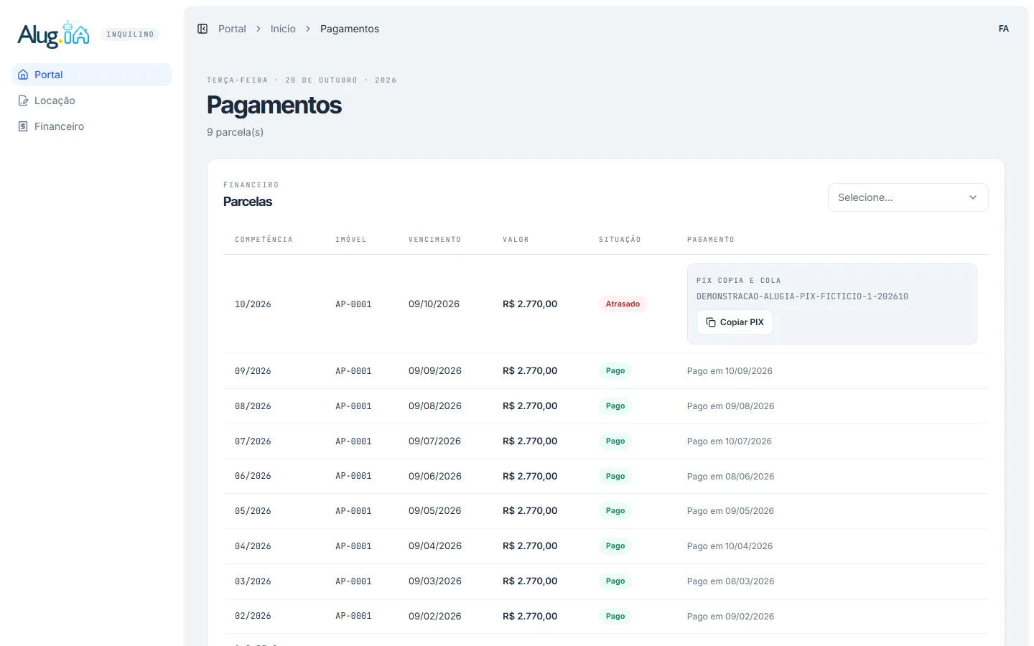Click the Copiar PIX button

coord(735,322)
